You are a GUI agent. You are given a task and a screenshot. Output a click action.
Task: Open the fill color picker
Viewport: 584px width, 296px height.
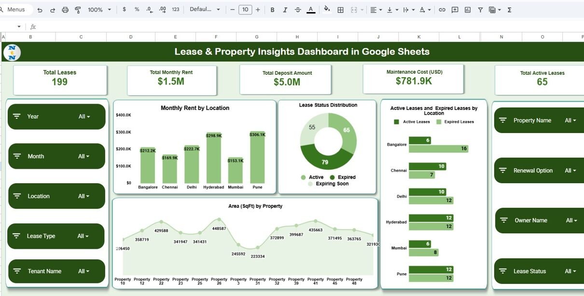tap(327, 10)
